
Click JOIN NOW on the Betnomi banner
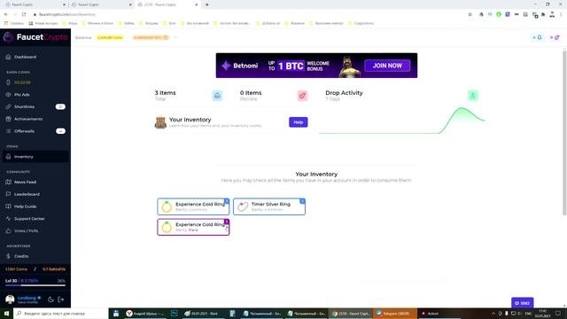[x=387, y=66]
